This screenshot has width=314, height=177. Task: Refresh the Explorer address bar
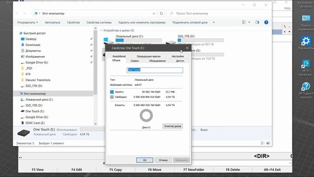tap(161, 13)
